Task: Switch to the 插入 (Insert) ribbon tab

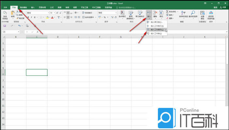Action: [x=33, y=7]
